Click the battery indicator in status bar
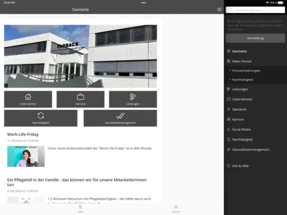Viewport: 287px width, 215px height. pos(281,3)
